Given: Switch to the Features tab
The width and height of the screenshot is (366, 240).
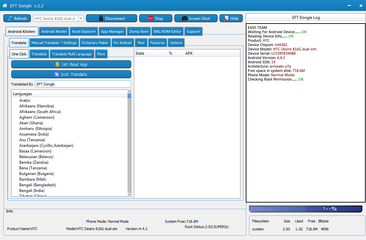Looking at the screenshot, I should coord(157,43).
